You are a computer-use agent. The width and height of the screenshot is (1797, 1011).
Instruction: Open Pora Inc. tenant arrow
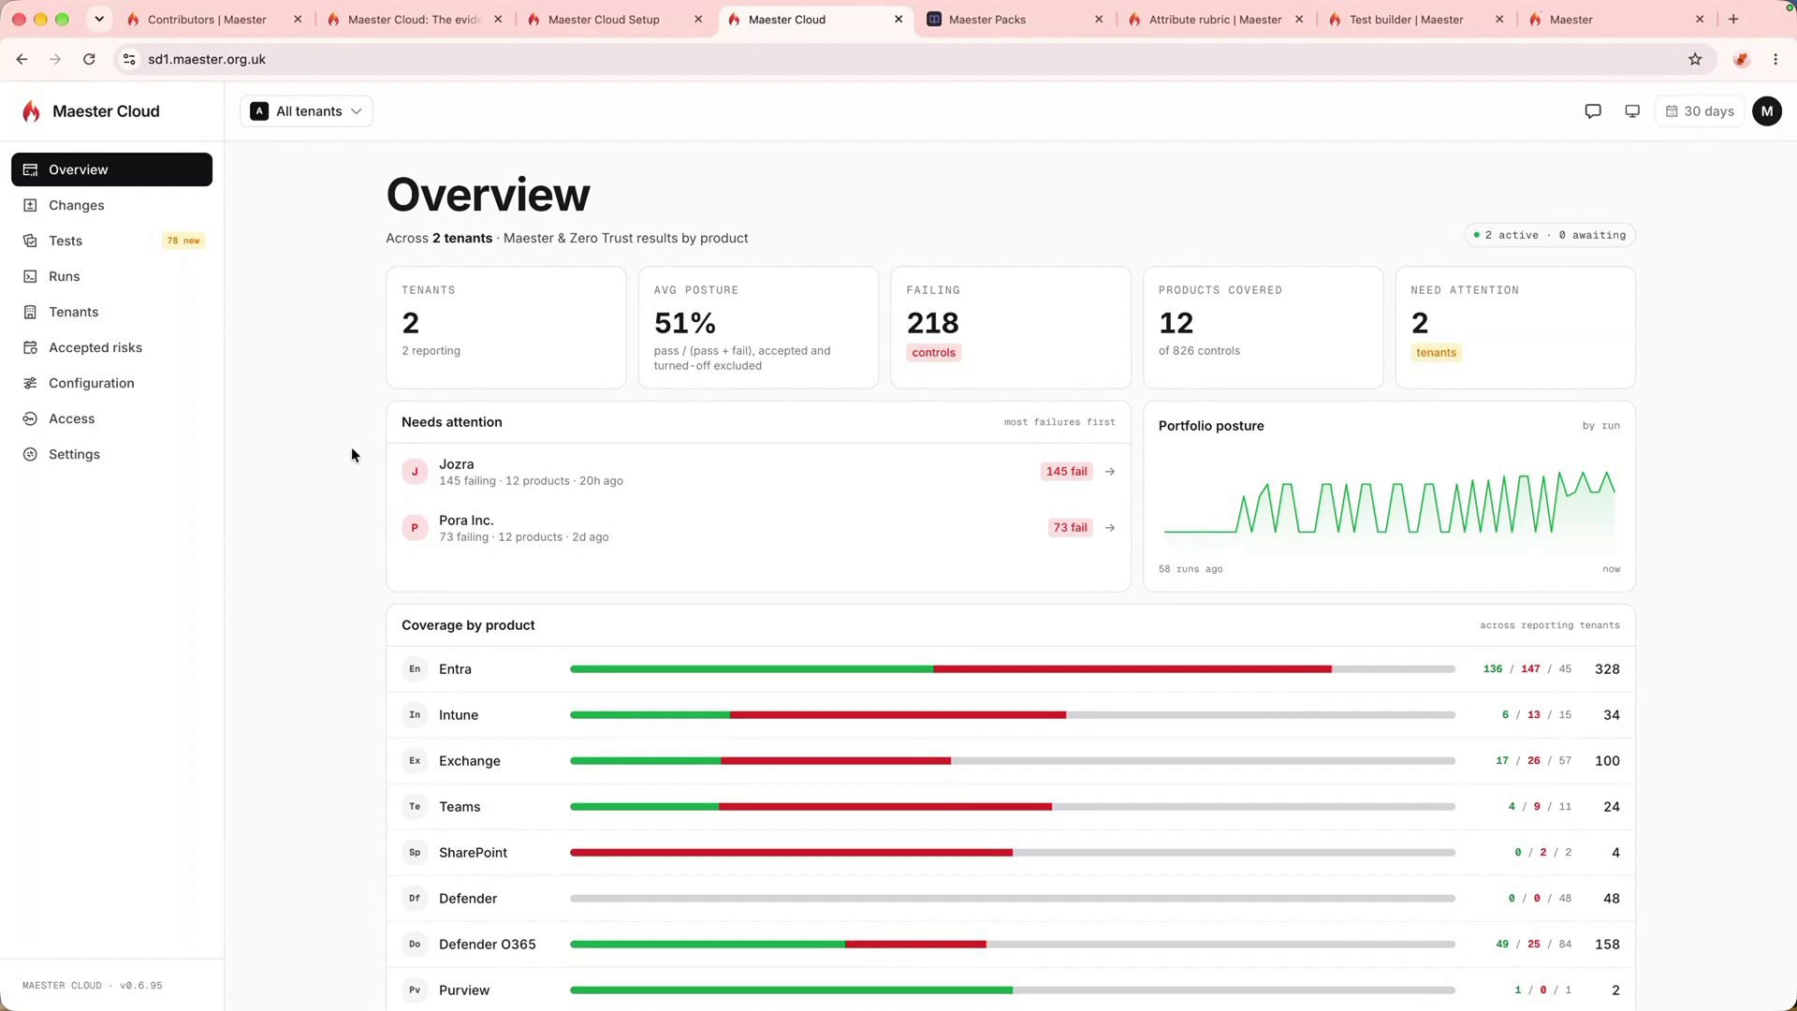click(x=1110, y=528)
